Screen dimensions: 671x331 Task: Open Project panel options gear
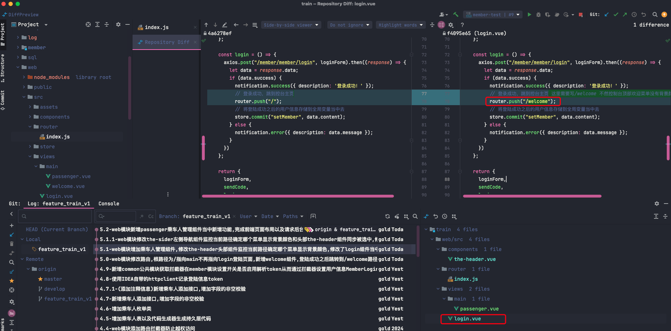(118, 24)
